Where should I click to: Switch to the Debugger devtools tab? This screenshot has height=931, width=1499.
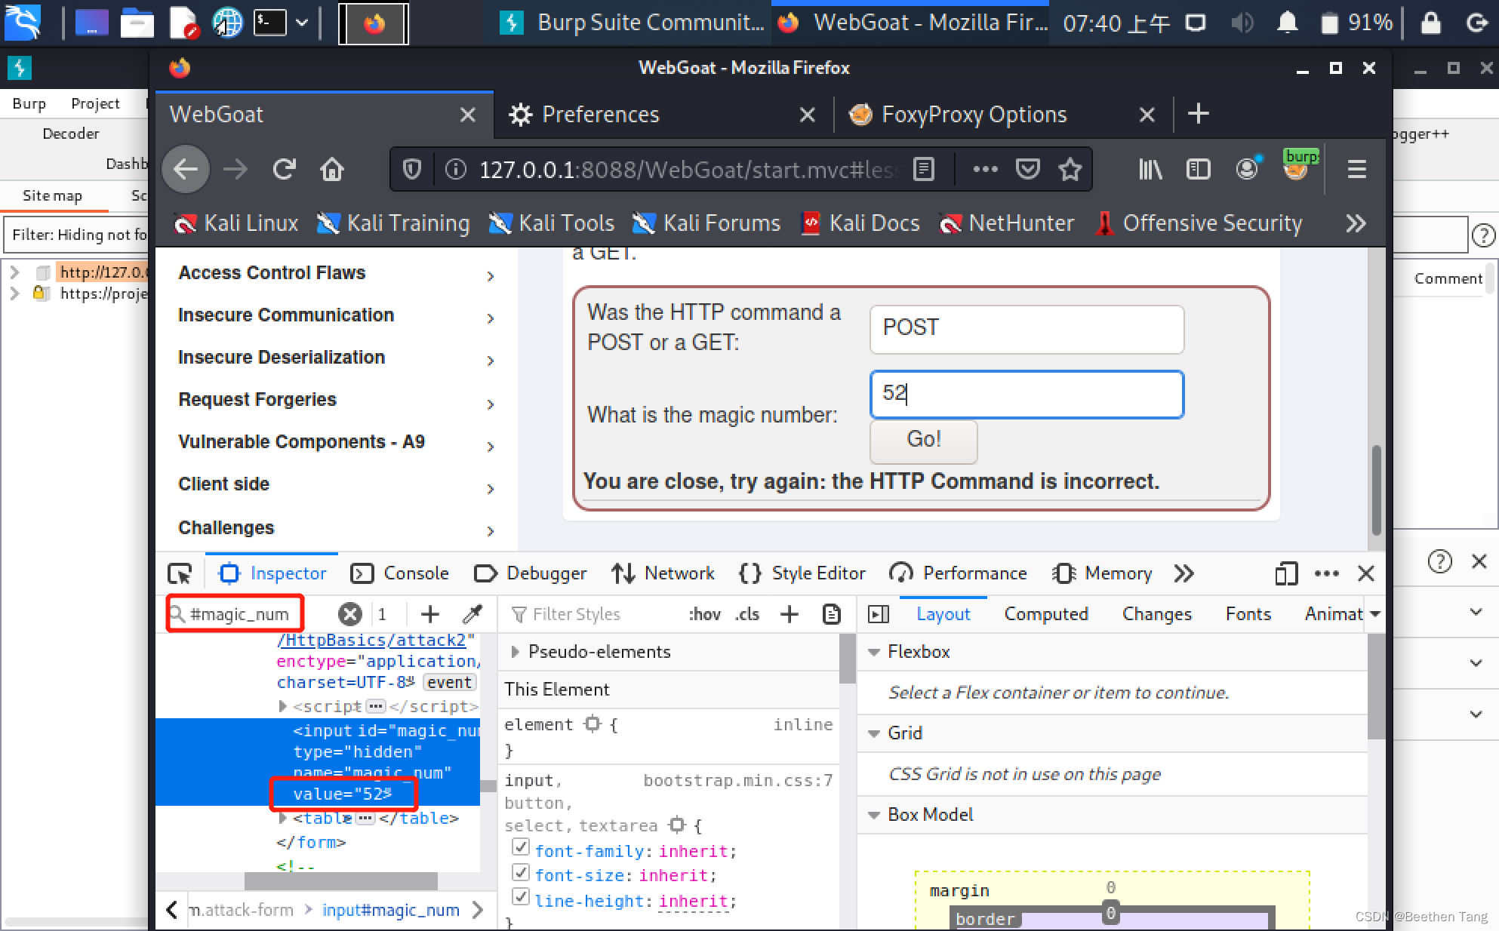pyautogui.click(x=530, y=574)
